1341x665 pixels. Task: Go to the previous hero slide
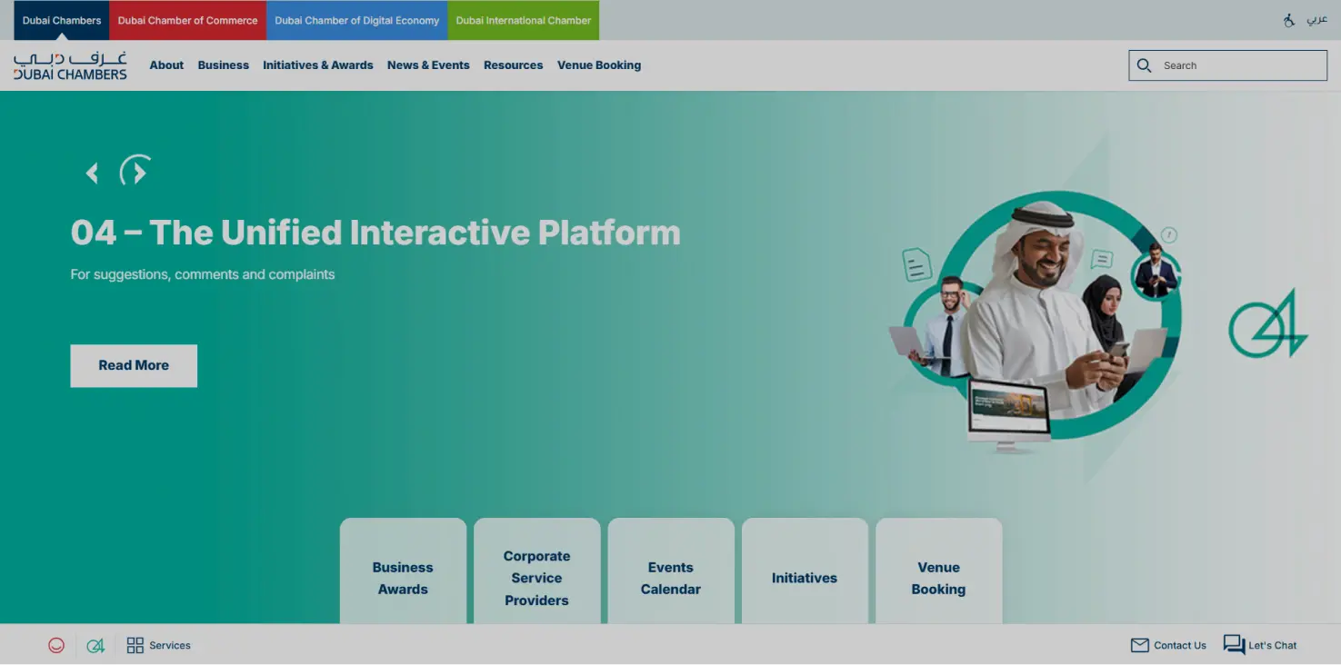coord(92,173)
